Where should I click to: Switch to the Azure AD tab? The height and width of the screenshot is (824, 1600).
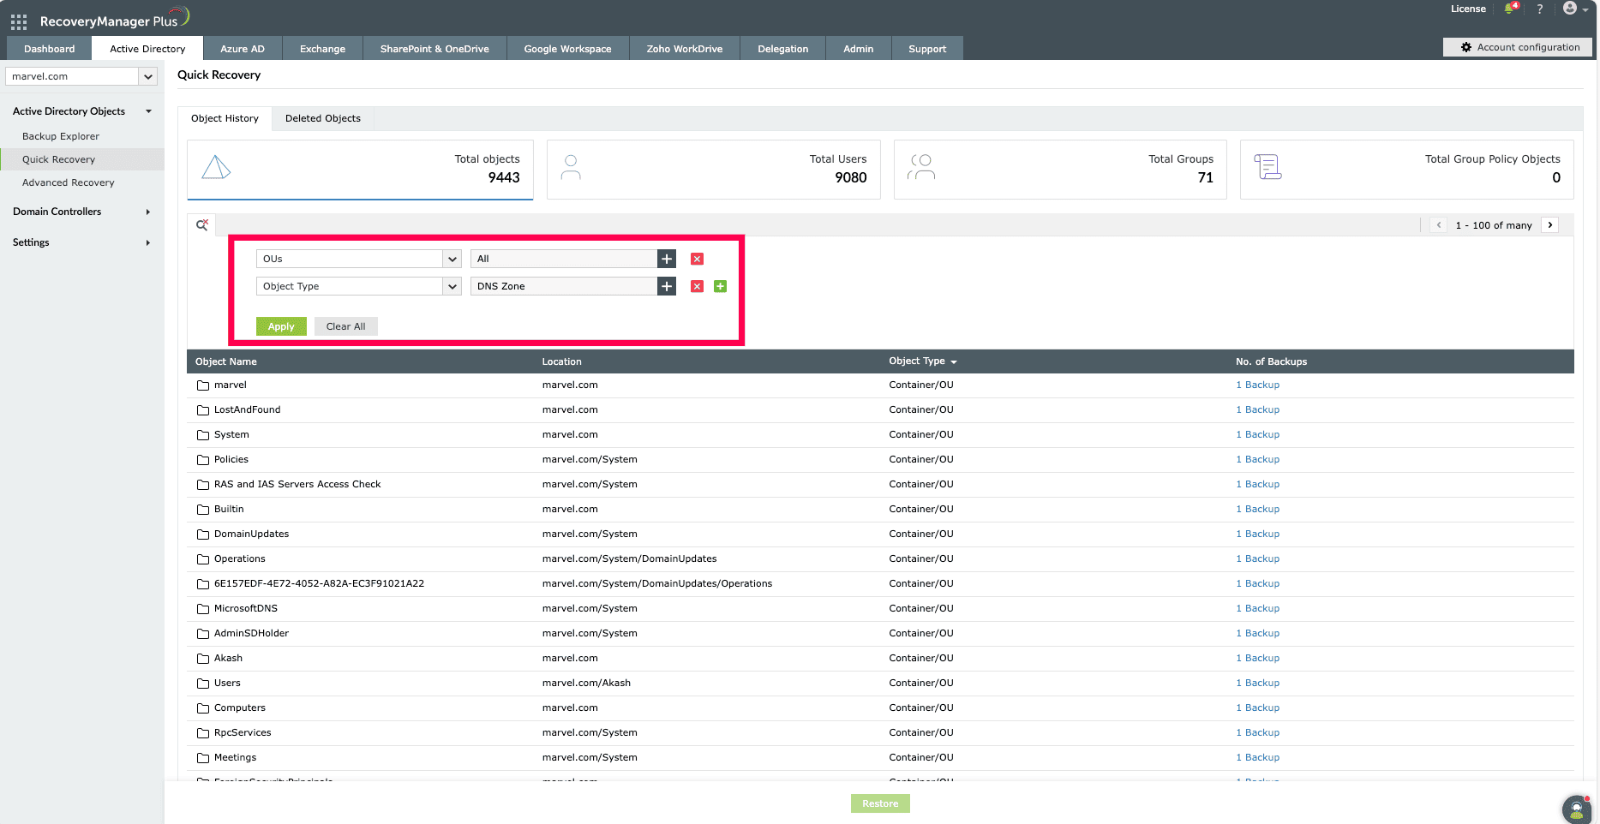pos(243,49)
